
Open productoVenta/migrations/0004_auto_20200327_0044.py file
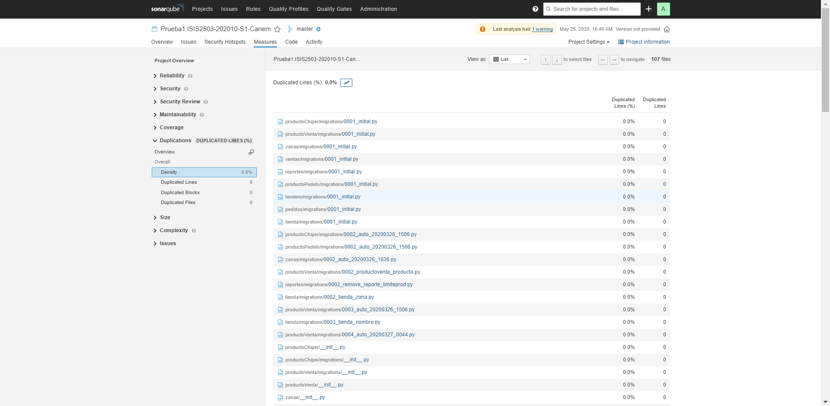click(350, 335)
